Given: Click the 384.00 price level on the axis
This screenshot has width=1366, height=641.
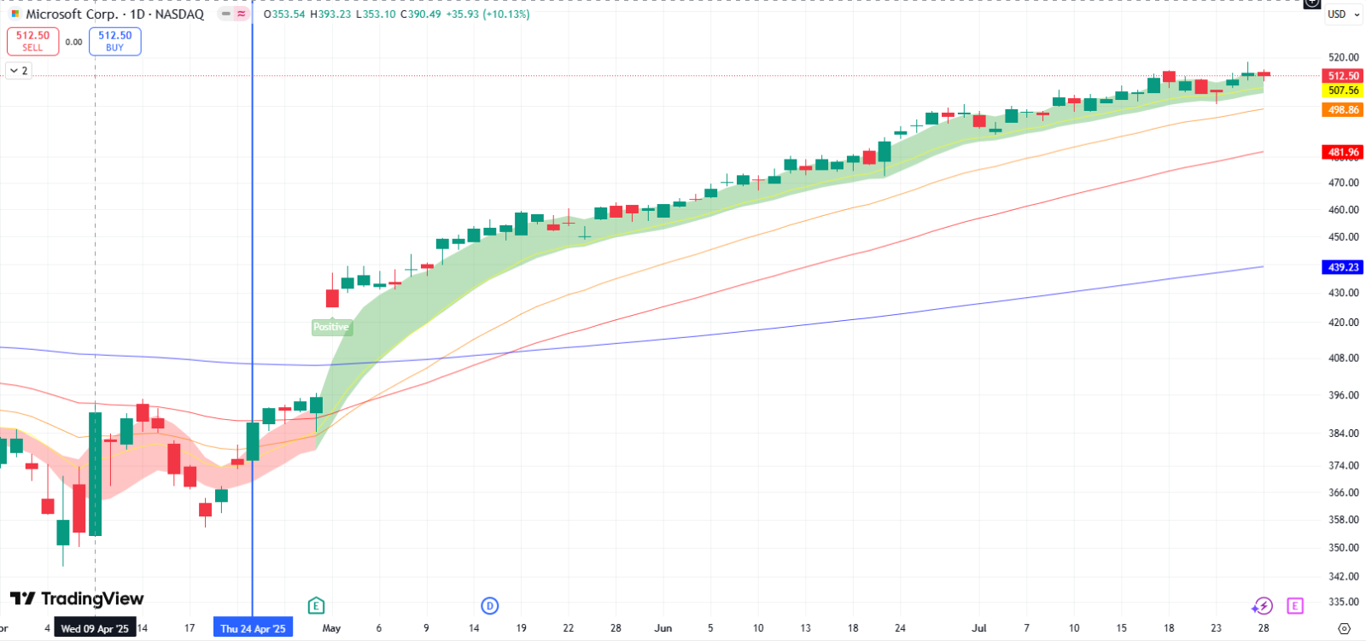Looking at the screenshot, I should click(1343, 434).
